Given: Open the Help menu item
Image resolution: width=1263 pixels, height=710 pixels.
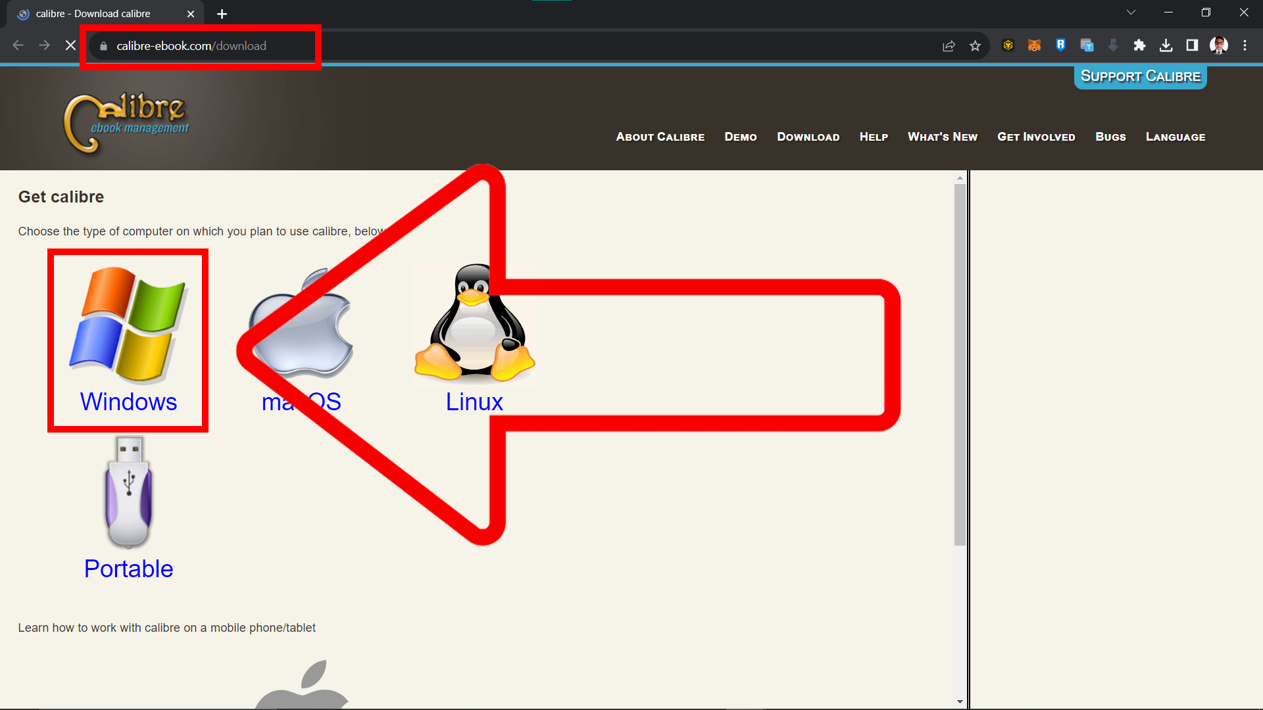Looking at the screenshot, I should click(874, 136).
